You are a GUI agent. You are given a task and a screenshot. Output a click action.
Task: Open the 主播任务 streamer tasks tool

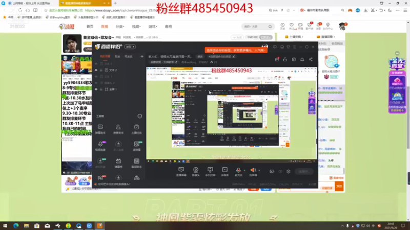click(136, 129)
